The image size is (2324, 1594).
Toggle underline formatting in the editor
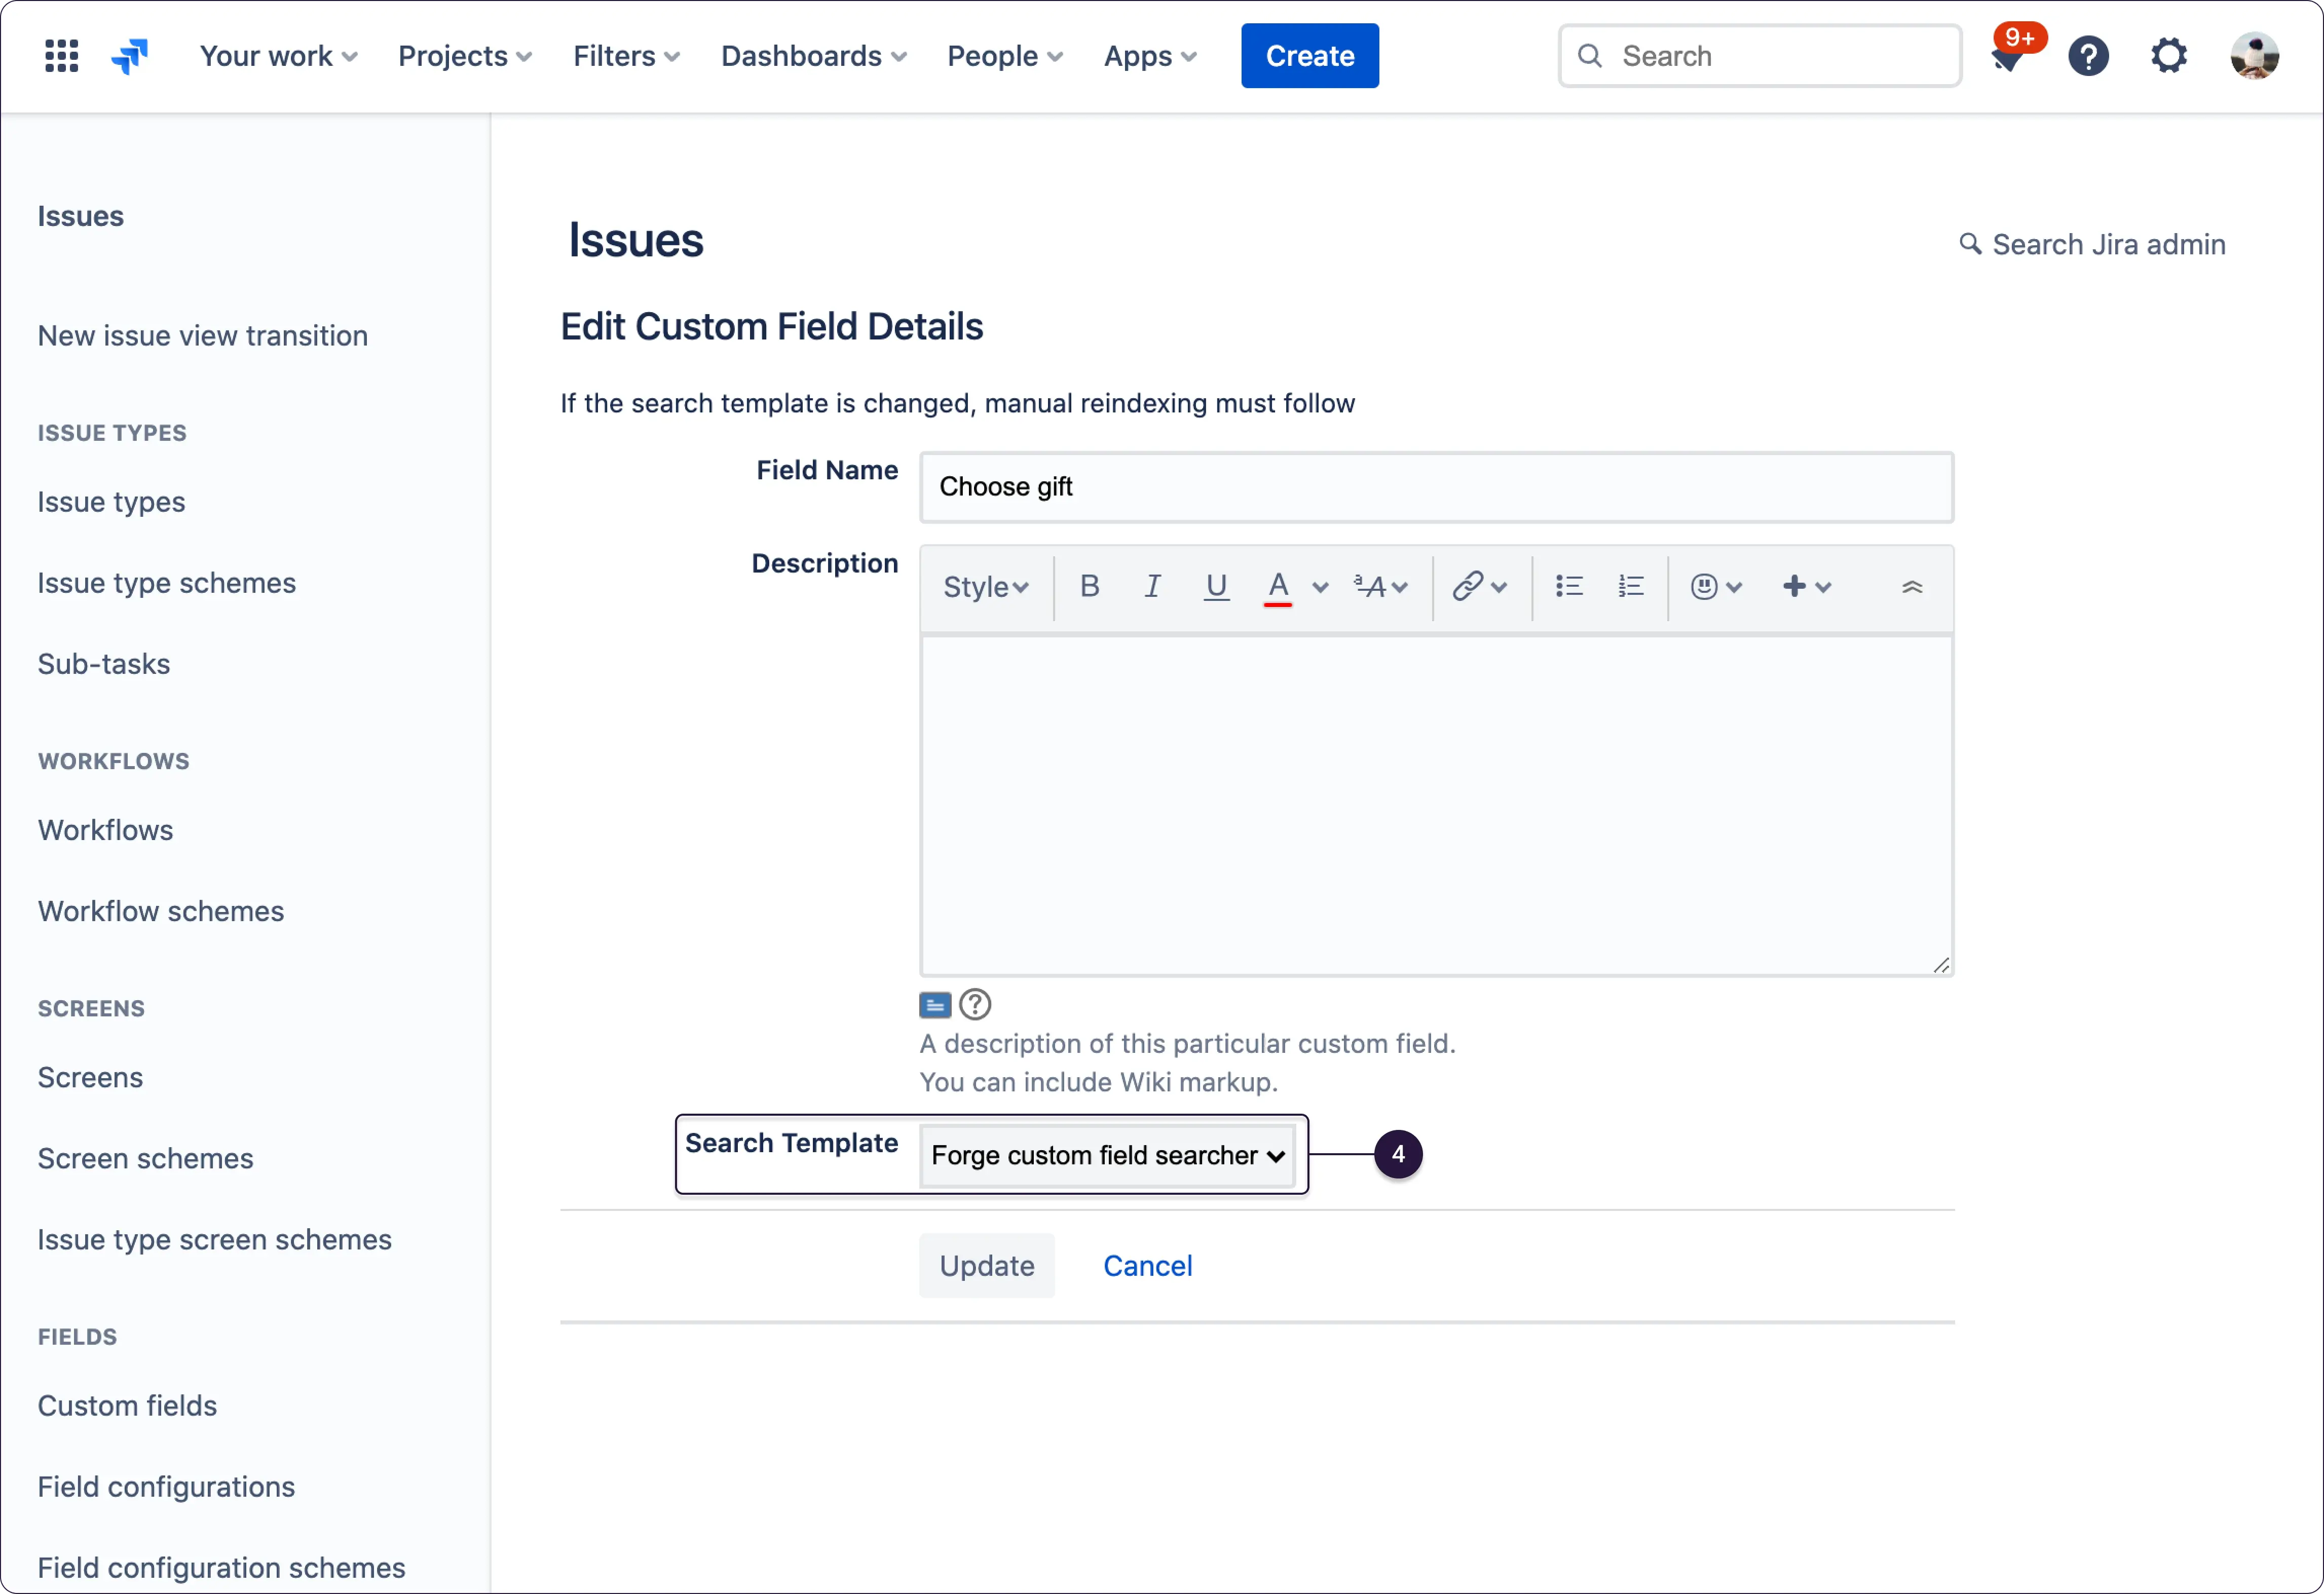(x=1215, y=586)
